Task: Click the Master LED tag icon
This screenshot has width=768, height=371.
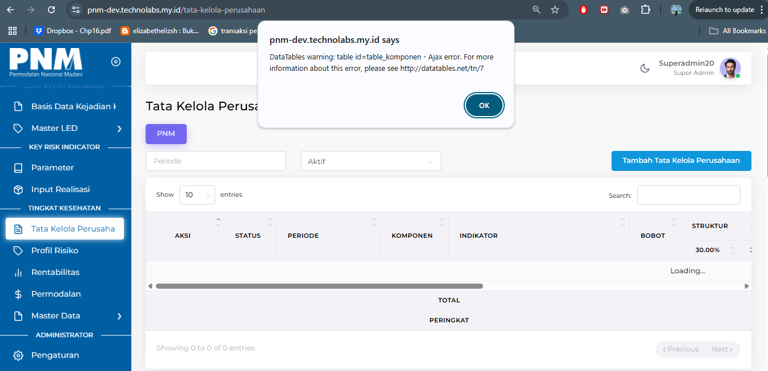Action: (x=18, y=128)
